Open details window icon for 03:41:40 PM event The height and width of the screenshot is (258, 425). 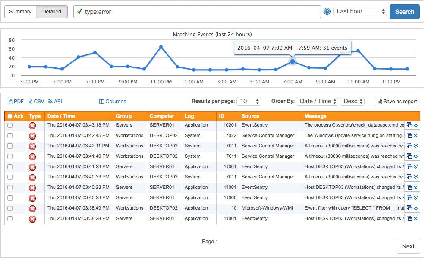click(x=409, y=156)
